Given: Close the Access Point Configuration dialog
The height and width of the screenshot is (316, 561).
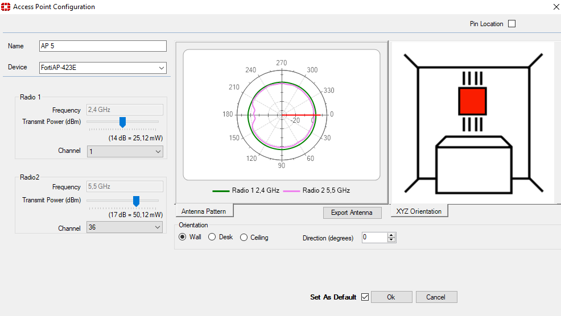Looking at the screenshot, I should [x=556, y=7].
